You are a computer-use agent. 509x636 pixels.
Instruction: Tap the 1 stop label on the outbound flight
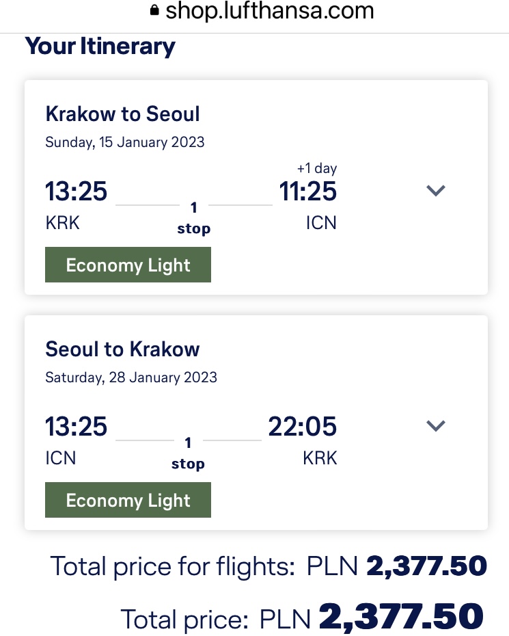[x=194, y=218]
